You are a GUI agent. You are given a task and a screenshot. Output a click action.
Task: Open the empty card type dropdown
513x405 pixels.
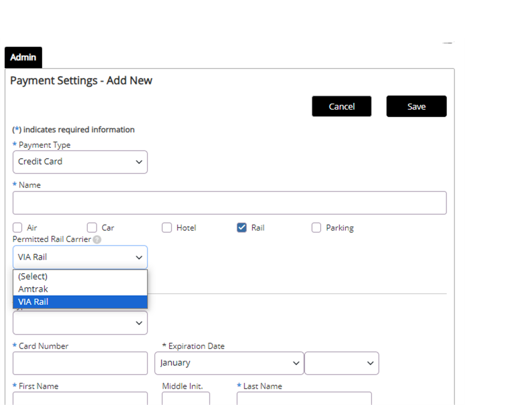click(80, 323)
